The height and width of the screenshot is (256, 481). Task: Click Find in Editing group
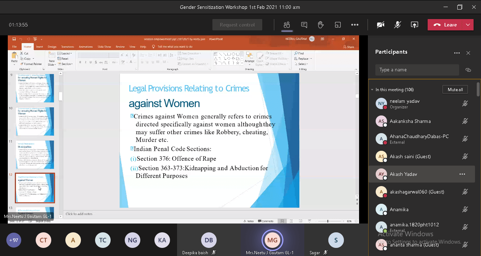click(299, 53)
